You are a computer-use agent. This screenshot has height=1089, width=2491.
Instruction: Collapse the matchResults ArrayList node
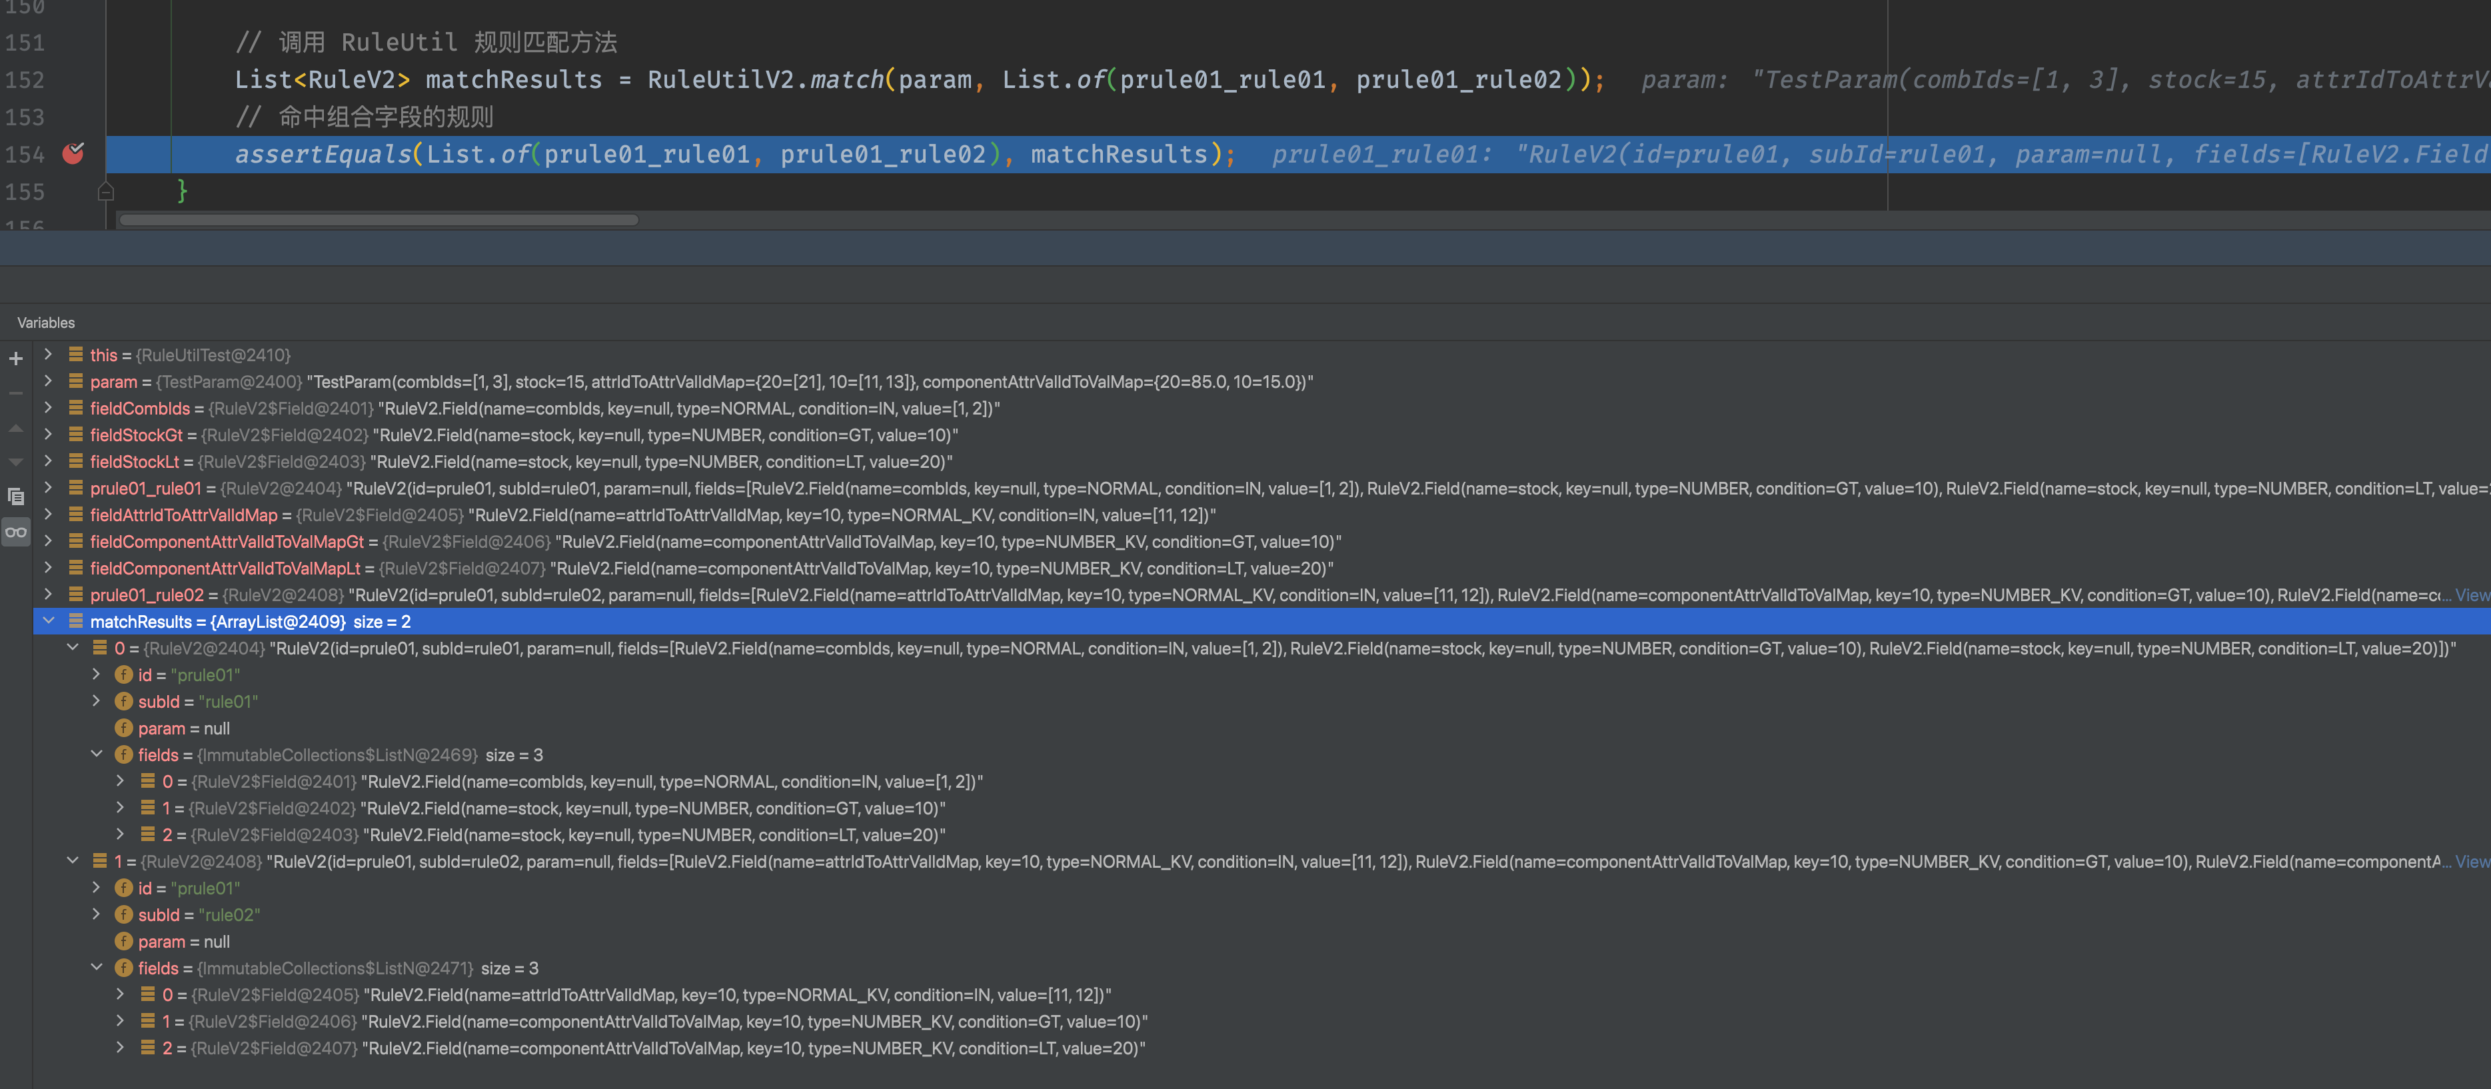click(49, 621)
